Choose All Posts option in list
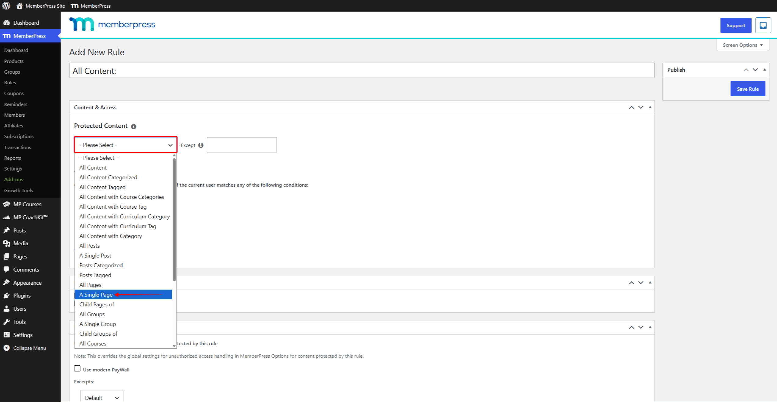The image size is (777, 402). [x=123, y=246]
